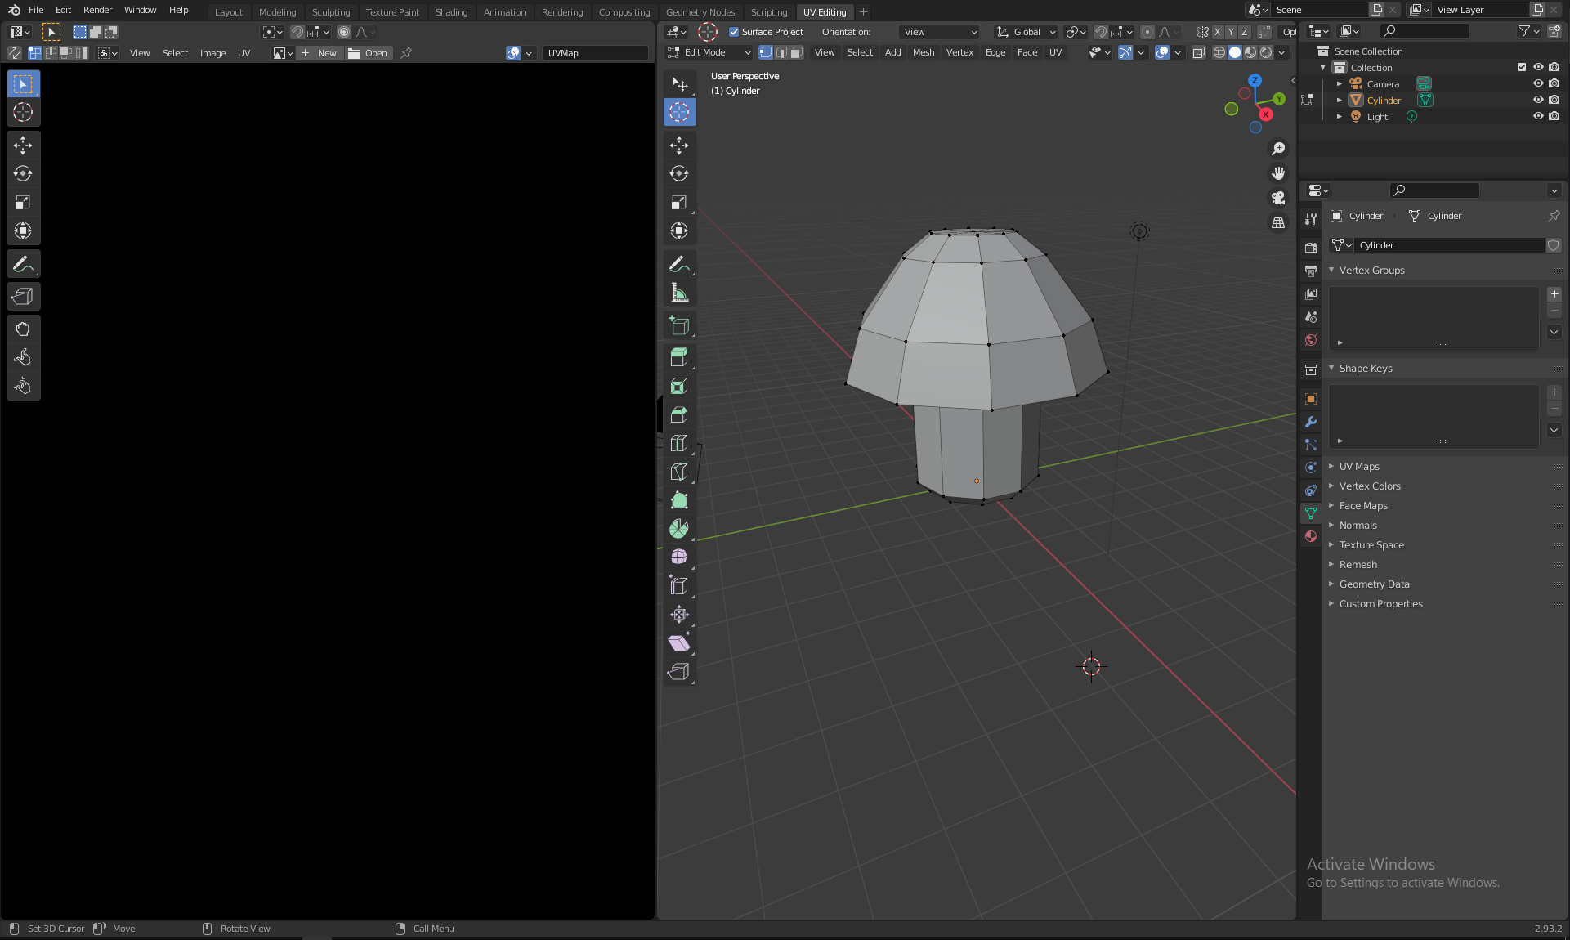This screenshot has width=1570, height=940.
Task: Select the Add Cube tool
Action: (x=679, y=325)
